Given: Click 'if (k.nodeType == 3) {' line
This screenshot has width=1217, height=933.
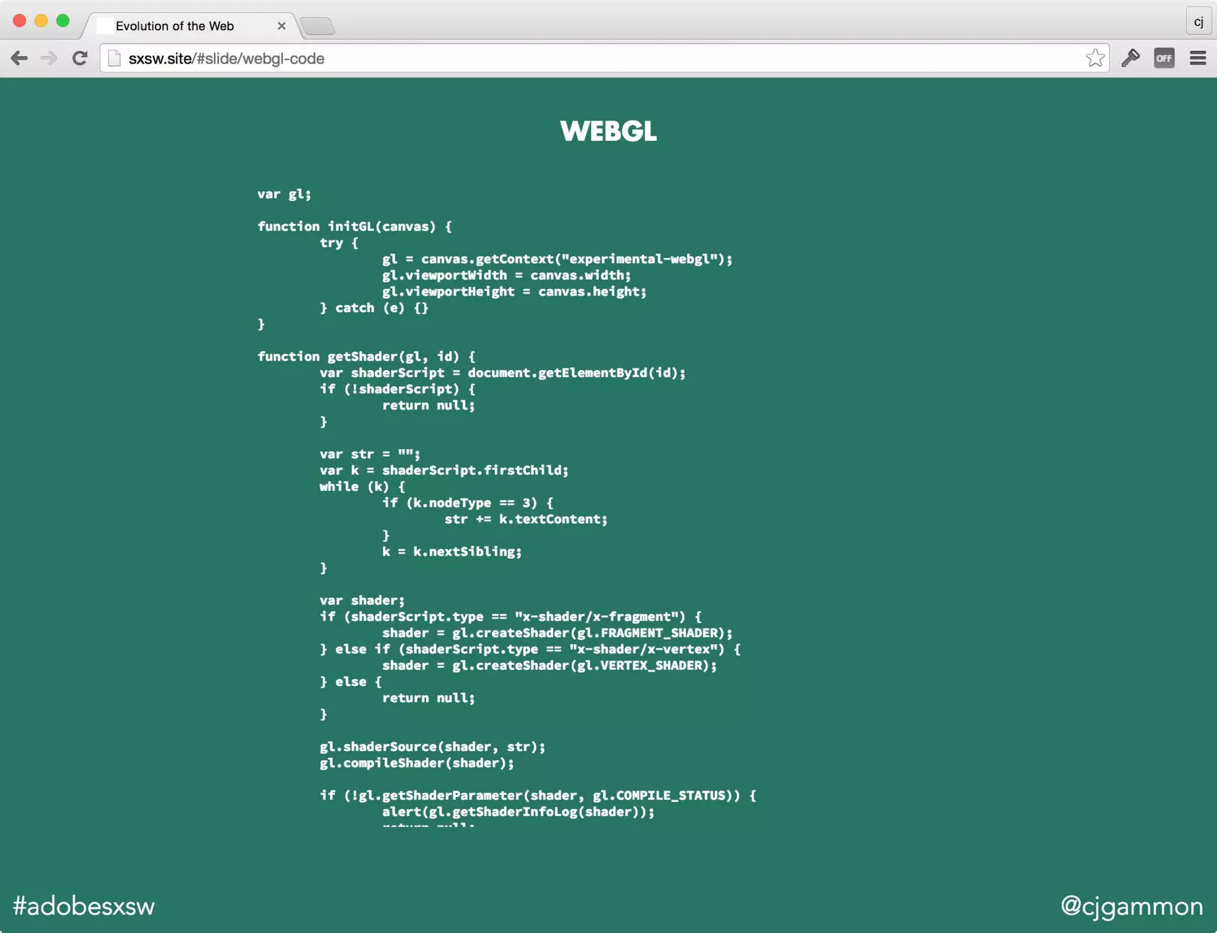Looking at the screenshot, I should [468, 503].
